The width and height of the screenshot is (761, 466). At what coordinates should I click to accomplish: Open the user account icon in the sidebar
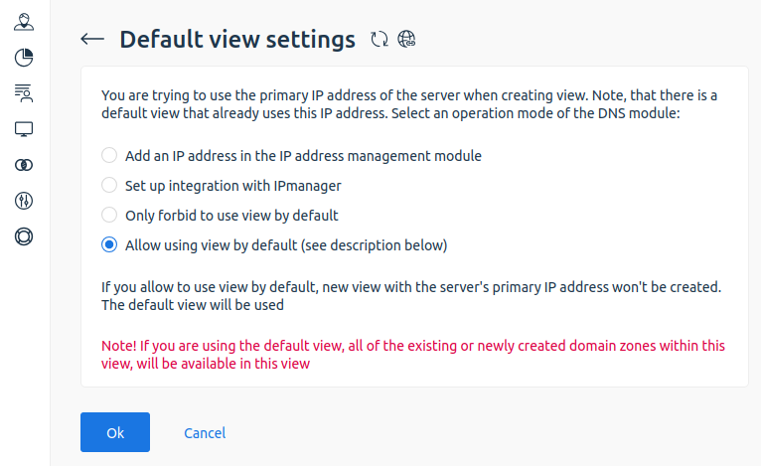click(24, 22)
